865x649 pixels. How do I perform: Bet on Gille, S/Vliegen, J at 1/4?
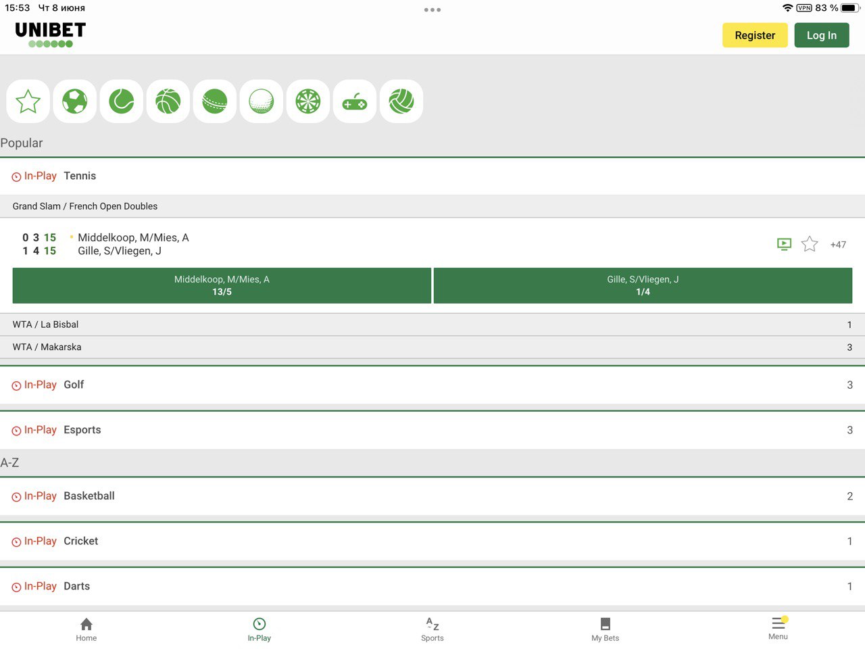pos(643,285)
